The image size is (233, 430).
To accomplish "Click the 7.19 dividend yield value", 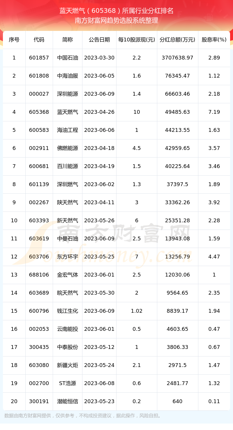I will [214, 112].
